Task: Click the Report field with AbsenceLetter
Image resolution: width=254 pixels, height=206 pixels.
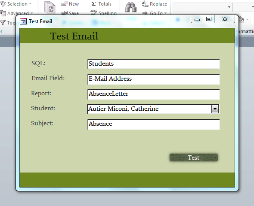Action: coord(154,94)
